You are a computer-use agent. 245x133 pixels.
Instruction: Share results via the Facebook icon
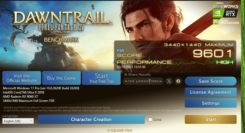pyautogui.click(x=178, y=81)
